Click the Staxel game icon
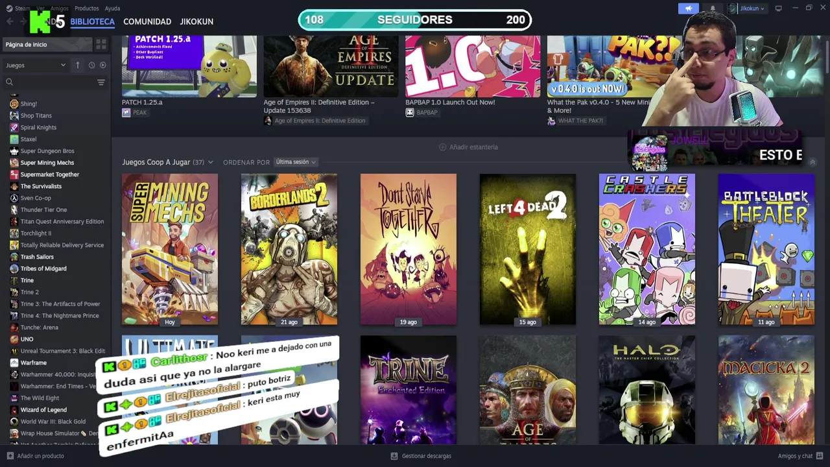The image size is (830, 467). (14, 139)
